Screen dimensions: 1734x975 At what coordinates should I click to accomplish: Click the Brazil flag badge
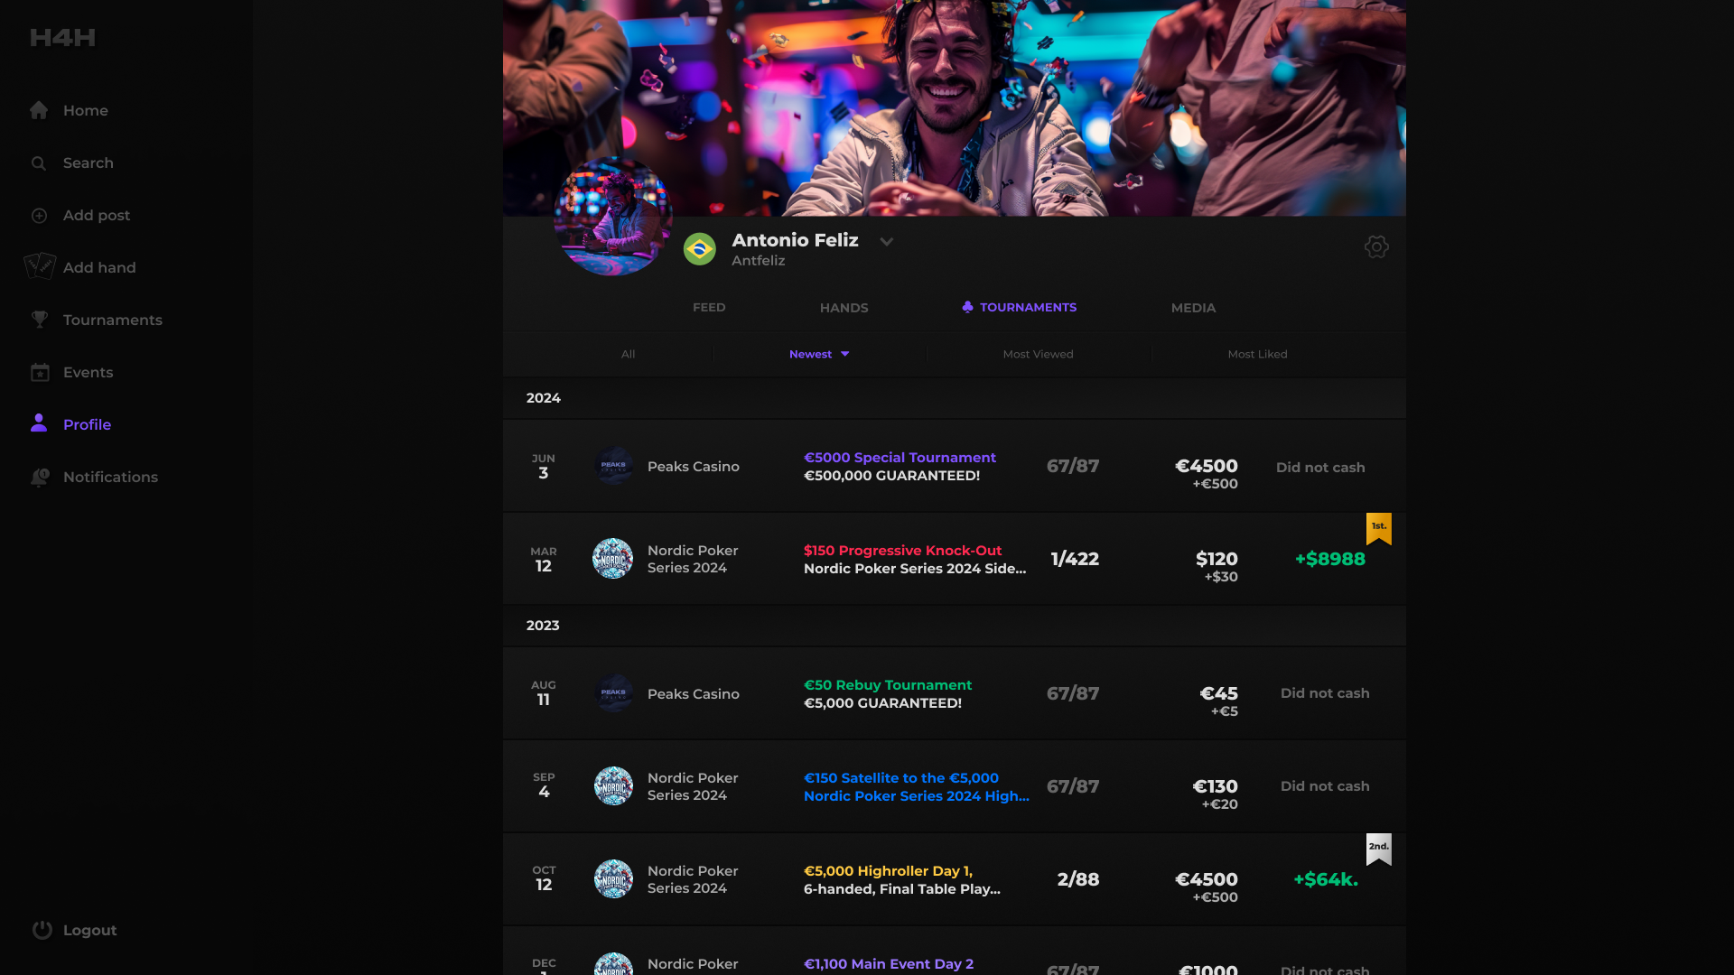[699, 249]
